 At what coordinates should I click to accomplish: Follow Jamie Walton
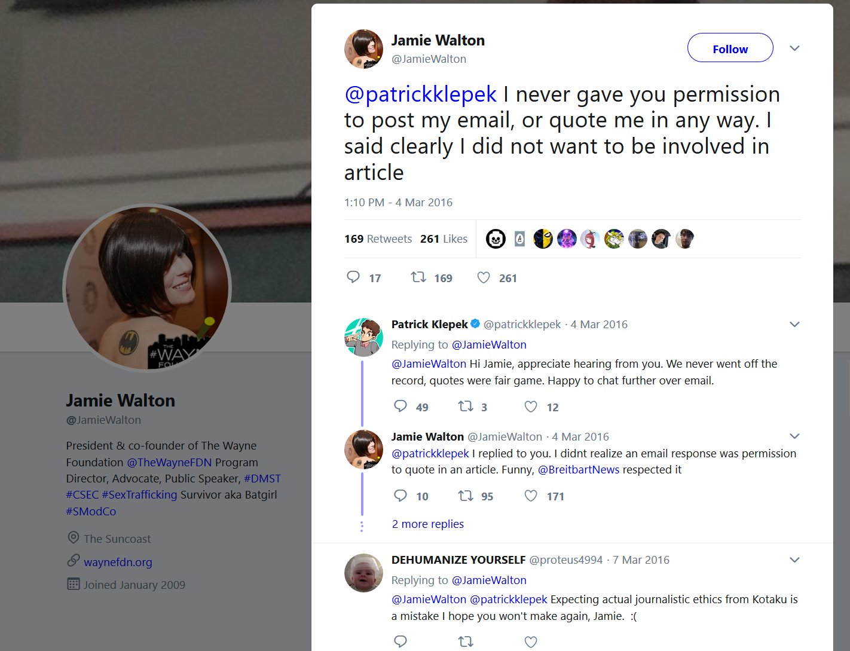(730, 48)
